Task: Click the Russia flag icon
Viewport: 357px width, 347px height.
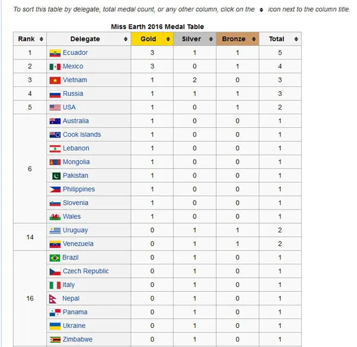Action: (55, 94)
